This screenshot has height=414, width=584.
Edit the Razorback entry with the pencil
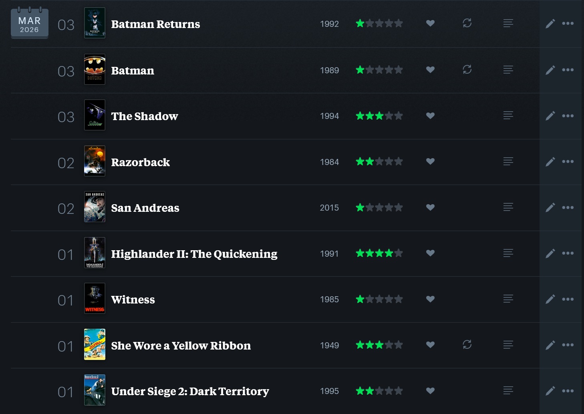[550, 162]
